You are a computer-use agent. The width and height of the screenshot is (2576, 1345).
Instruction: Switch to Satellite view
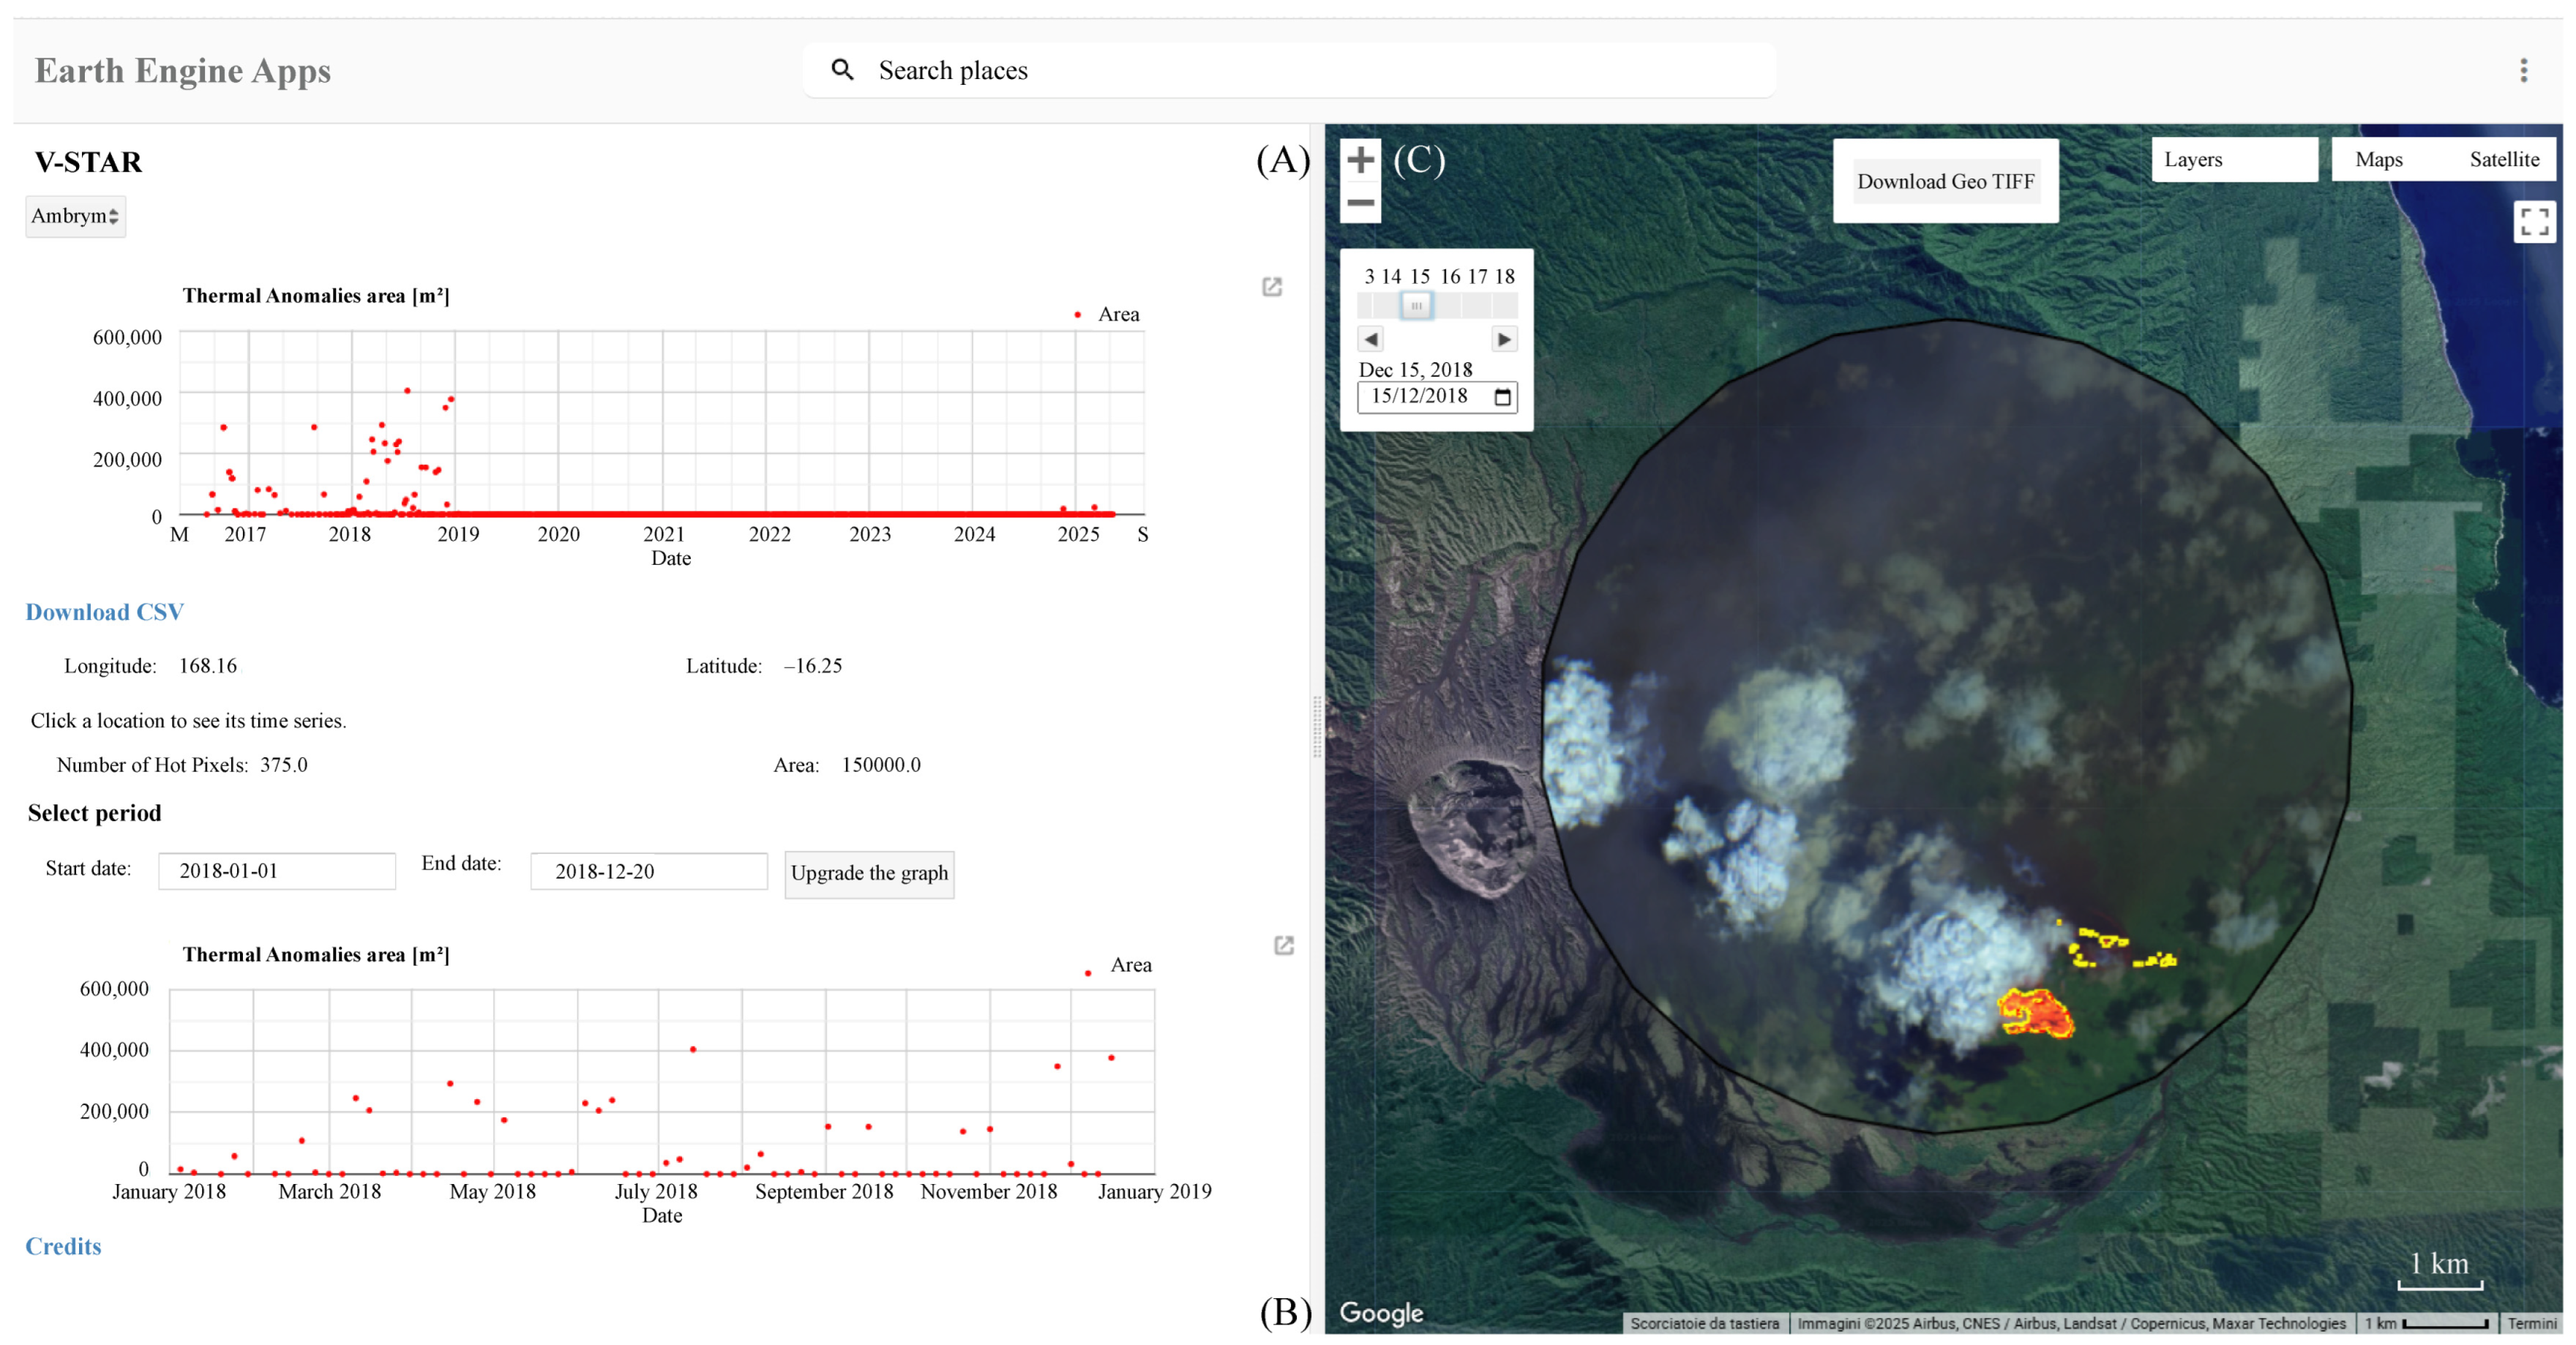[x=2504, y=159]
